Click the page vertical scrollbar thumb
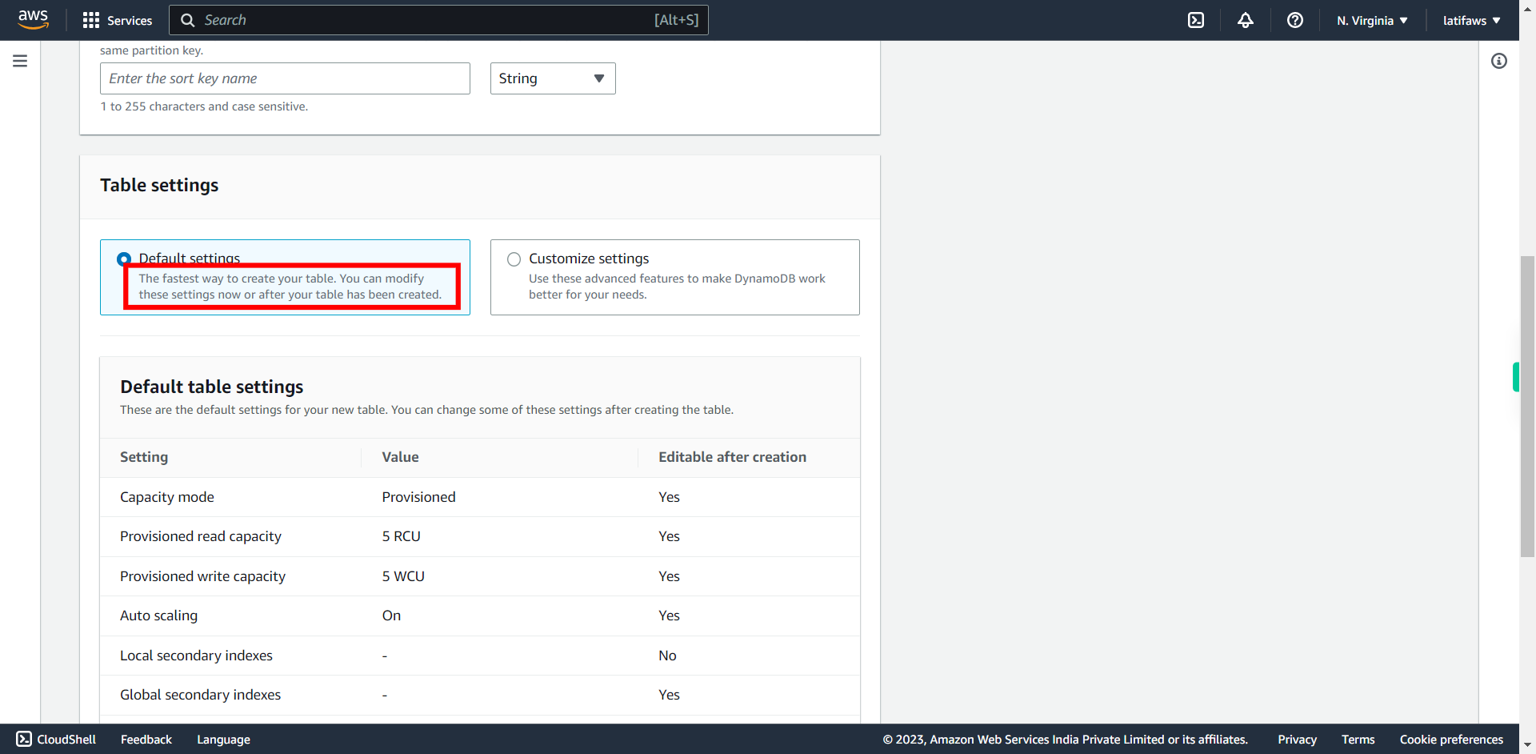Screen dimensions: 1536x754 1527,406
